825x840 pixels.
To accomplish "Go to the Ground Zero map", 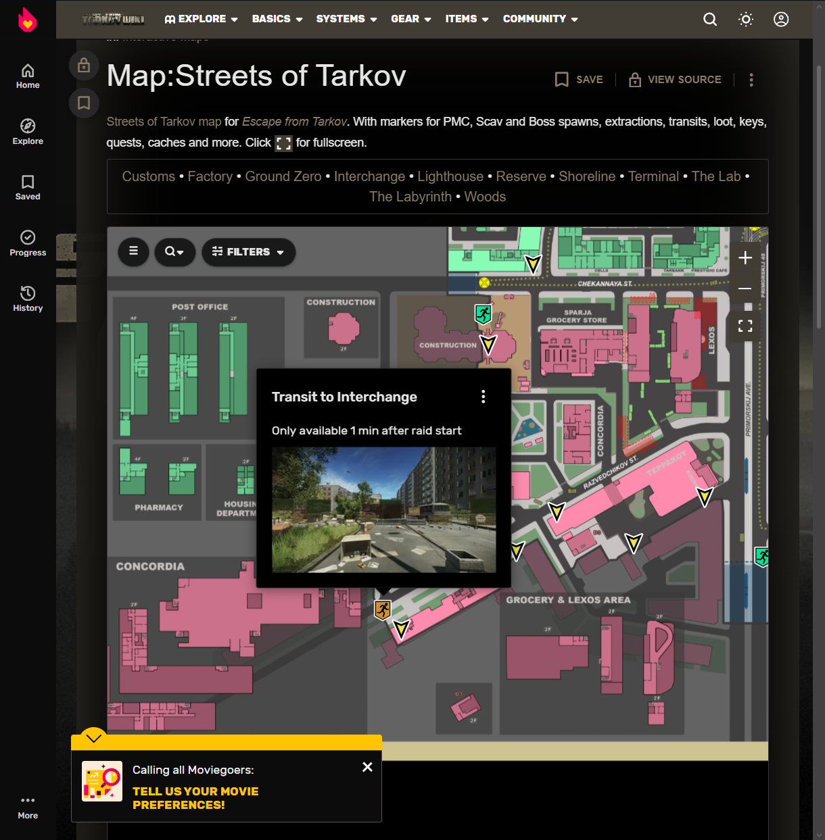I will 283,176.
